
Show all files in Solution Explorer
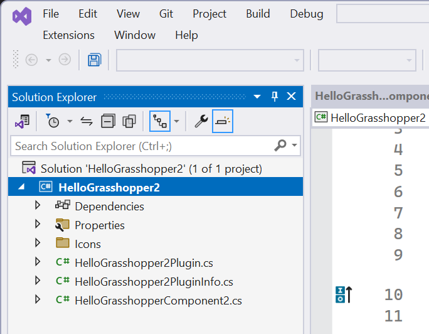129,121
